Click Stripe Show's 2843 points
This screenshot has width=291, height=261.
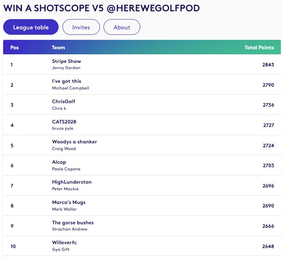tap(268, 64)
